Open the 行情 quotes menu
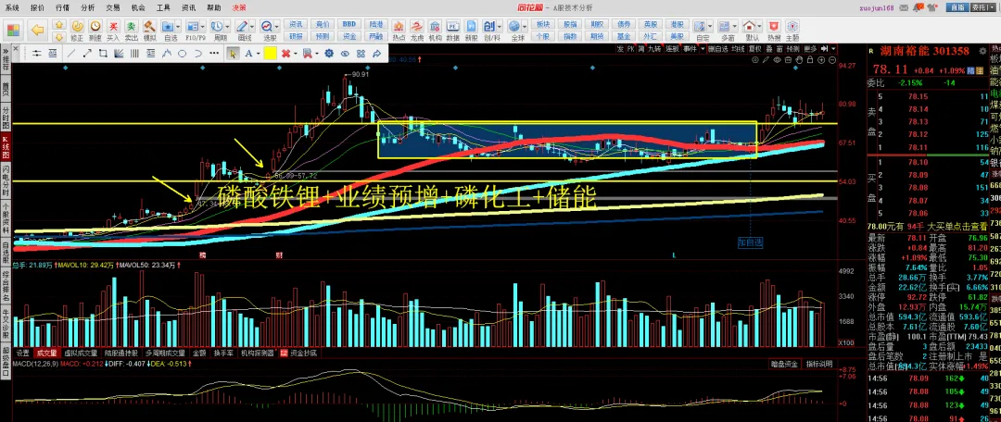Screen dimensions: 1001x422 (x=63, y=7)
